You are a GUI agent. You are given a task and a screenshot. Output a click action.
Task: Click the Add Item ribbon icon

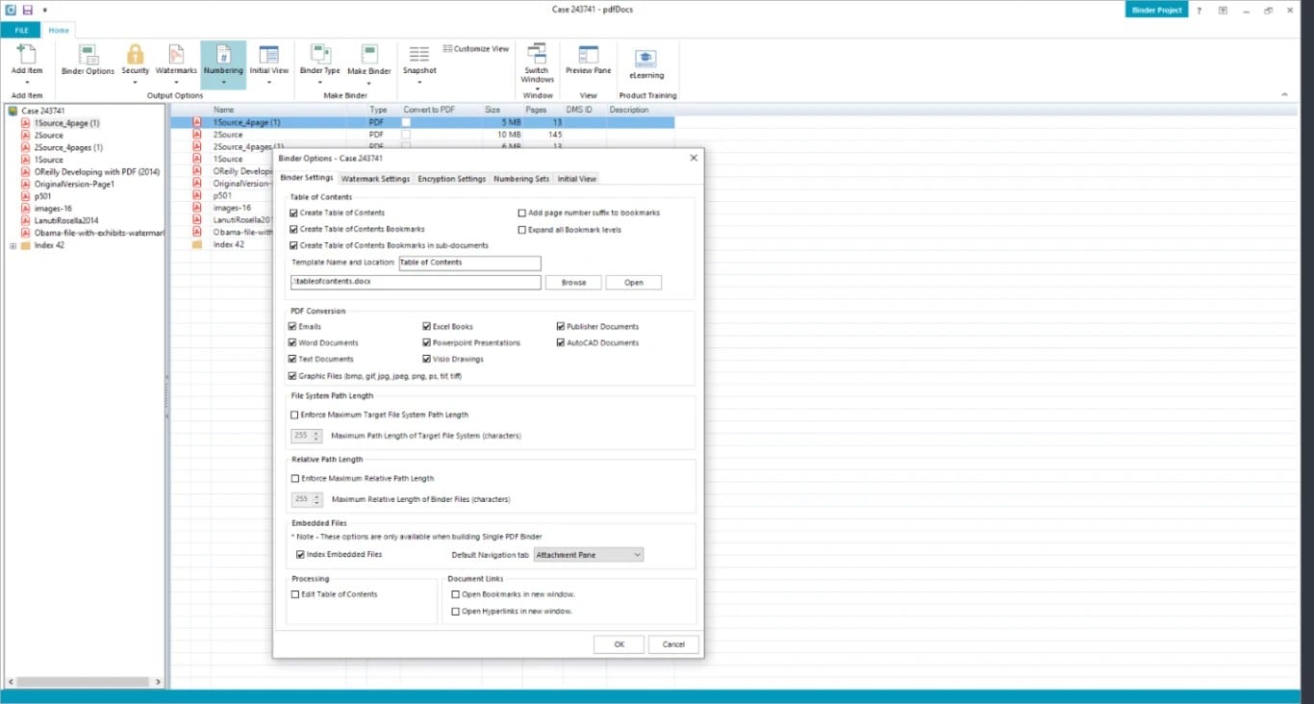pos(26,54)
